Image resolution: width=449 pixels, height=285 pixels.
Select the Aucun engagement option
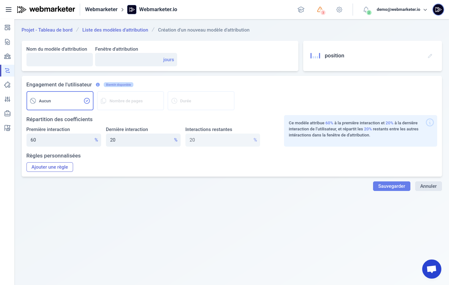click(60, 101)
